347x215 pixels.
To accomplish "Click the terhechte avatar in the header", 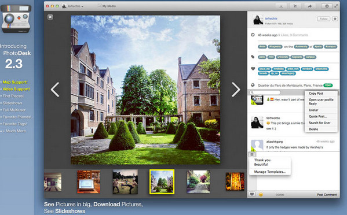I will coord(258,20).
